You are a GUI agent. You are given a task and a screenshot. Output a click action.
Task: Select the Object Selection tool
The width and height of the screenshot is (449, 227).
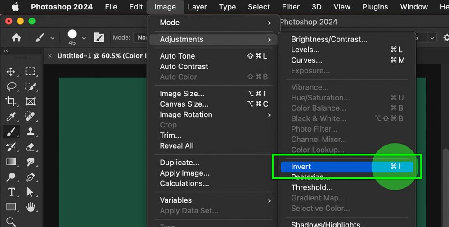point(30,86)
